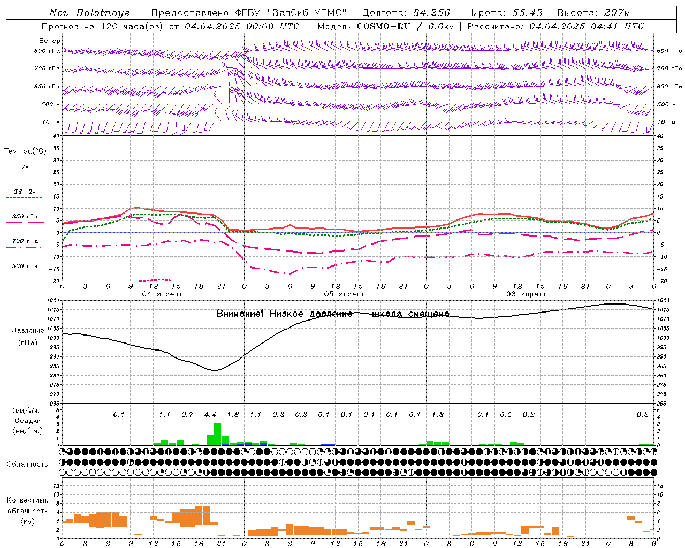The image size is (685, 548).
Task: Click the 1.3 precipitation value label
Action: coord(438,414)
